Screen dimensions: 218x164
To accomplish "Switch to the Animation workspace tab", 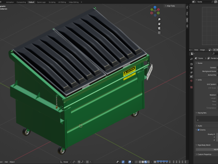I will point(10,2).
